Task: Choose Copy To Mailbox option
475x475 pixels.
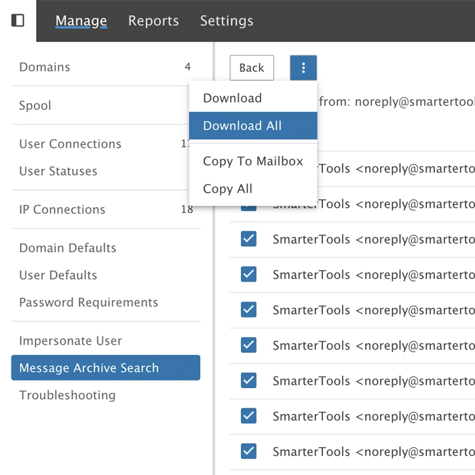Action: (x=253, y=161)
